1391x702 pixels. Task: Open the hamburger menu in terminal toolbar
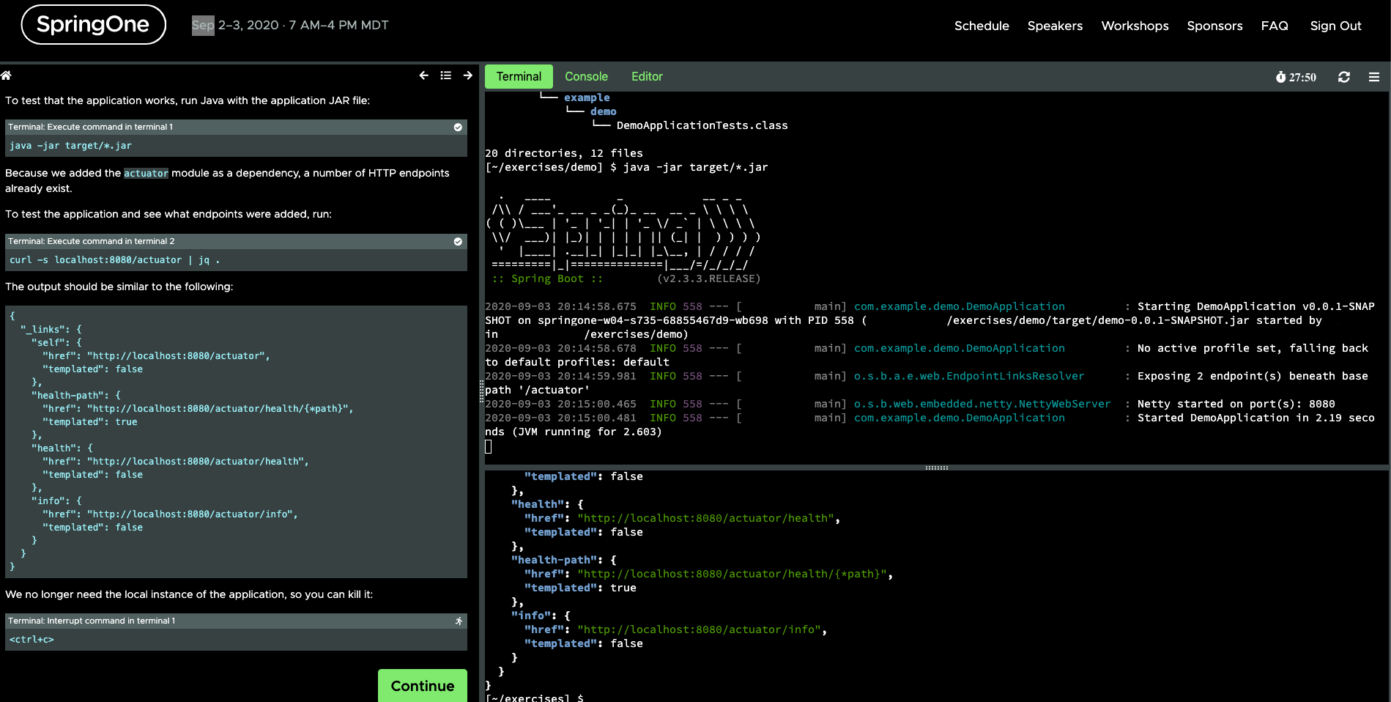click(1373, 77)
